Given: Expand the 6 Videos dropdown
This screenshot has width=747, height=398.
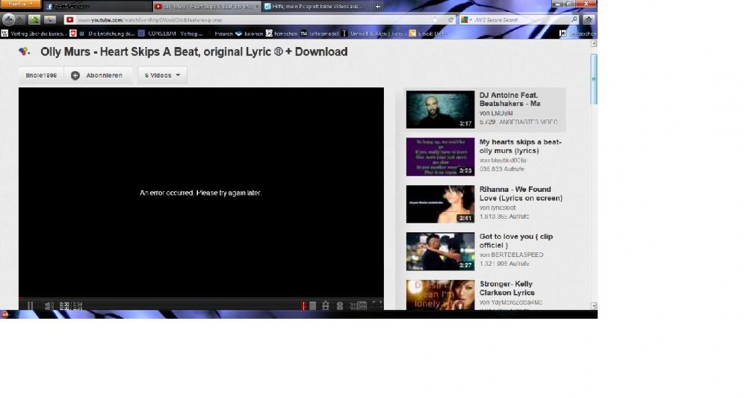Looking at the screenshot, I should 162,75.
